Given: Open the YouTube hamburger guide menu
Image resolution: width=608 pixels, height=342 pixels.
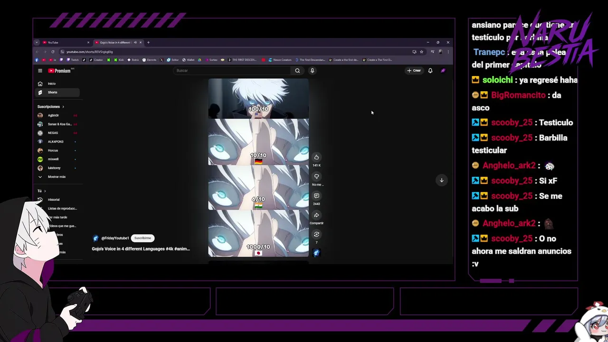Looking at the screenshot, I should click(40, 71).
